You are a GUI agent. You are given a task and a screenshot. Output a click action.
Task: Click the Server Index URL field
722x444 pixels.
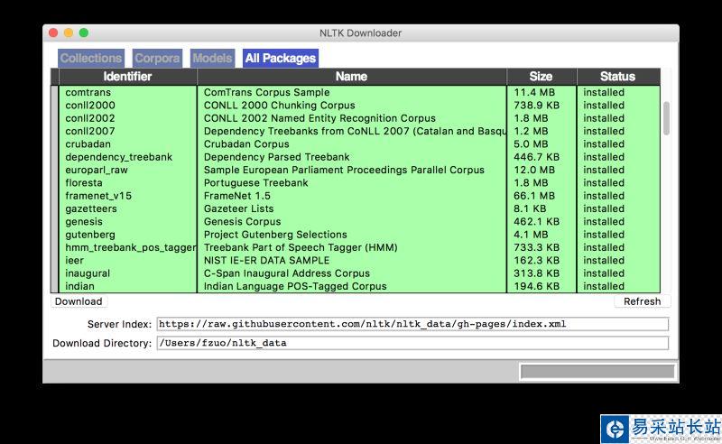coord(412,324)
